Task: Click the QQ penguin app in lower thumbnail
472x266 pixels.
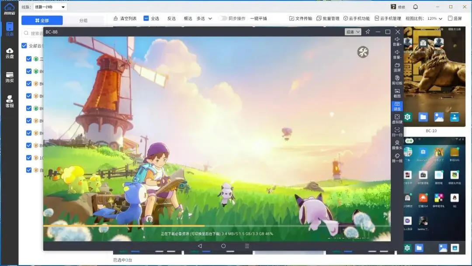Action: pos(454,198)
